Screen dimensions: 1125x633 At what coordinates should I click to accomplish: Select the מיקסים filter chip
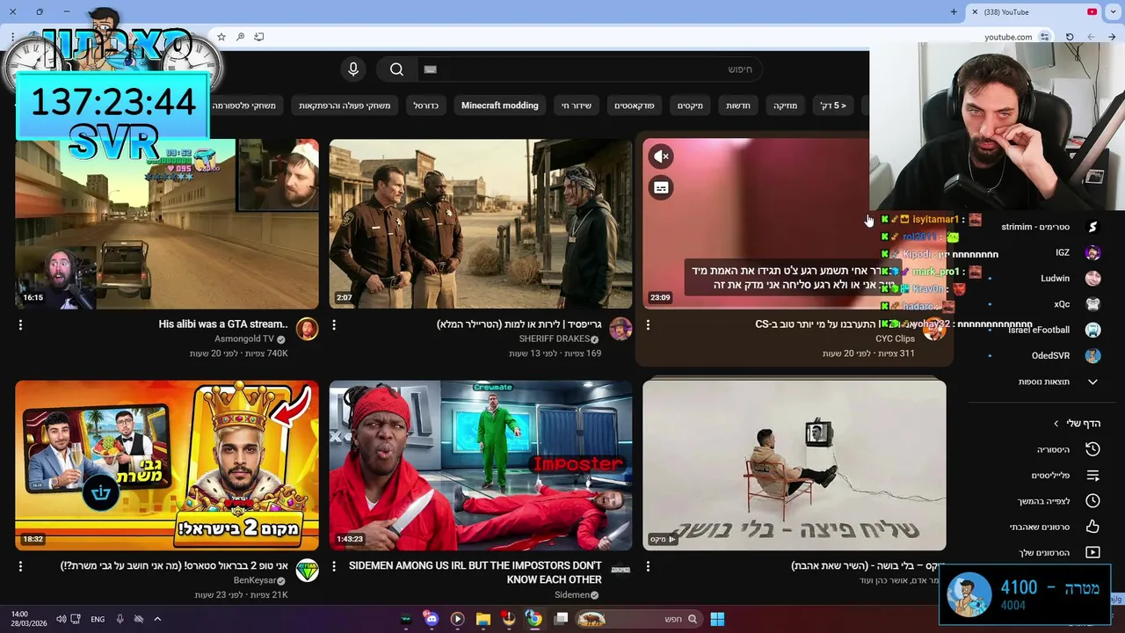tap(690, 105)
